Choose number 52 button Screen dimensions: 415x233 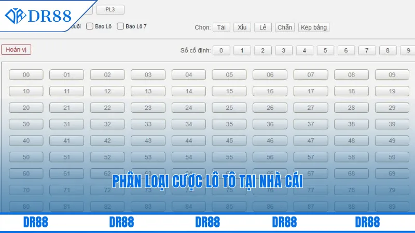[107, 157]
